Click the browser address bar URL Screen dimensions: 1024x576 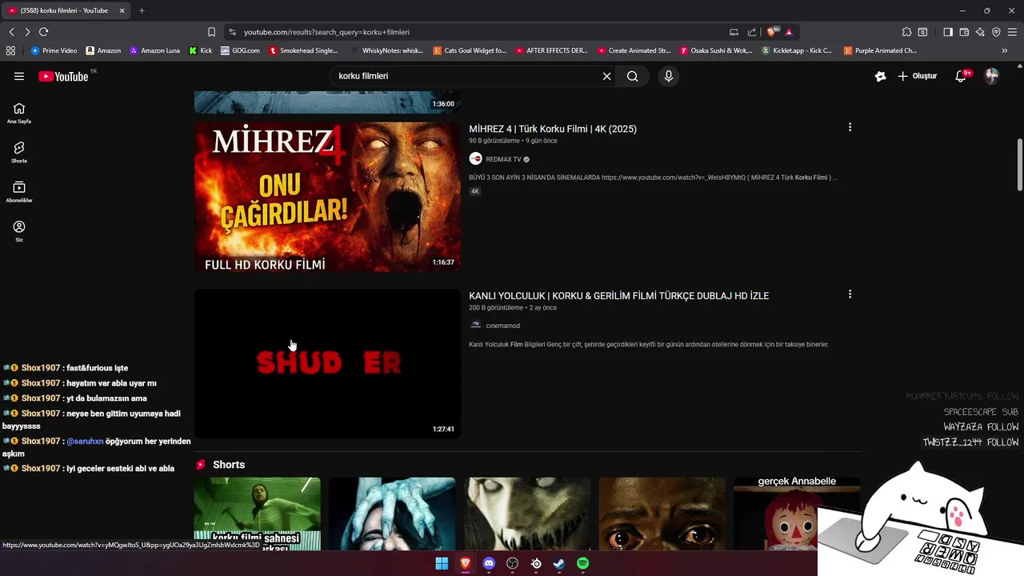point(326,32)
